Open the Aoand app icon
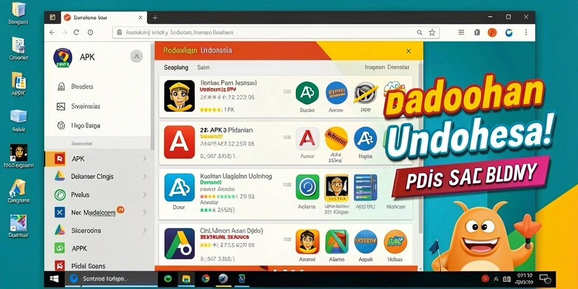Screen dimensions: 578x289 pyautogui.click(x=307, y=242)
